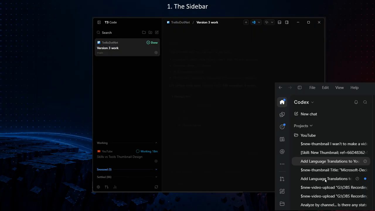This screenshot has height=211, width=375.
Task: Open source control icon in Codex rail
Action: coord(282,179)
